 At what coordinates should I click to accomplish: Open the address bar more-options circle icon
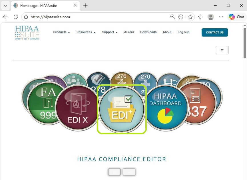[181, 17]
